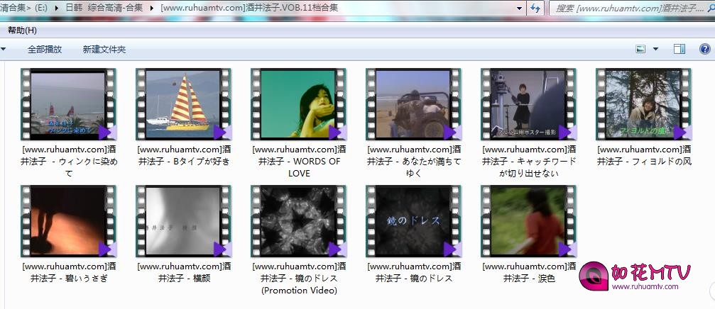Click the refresh button beside address bar

535,8
